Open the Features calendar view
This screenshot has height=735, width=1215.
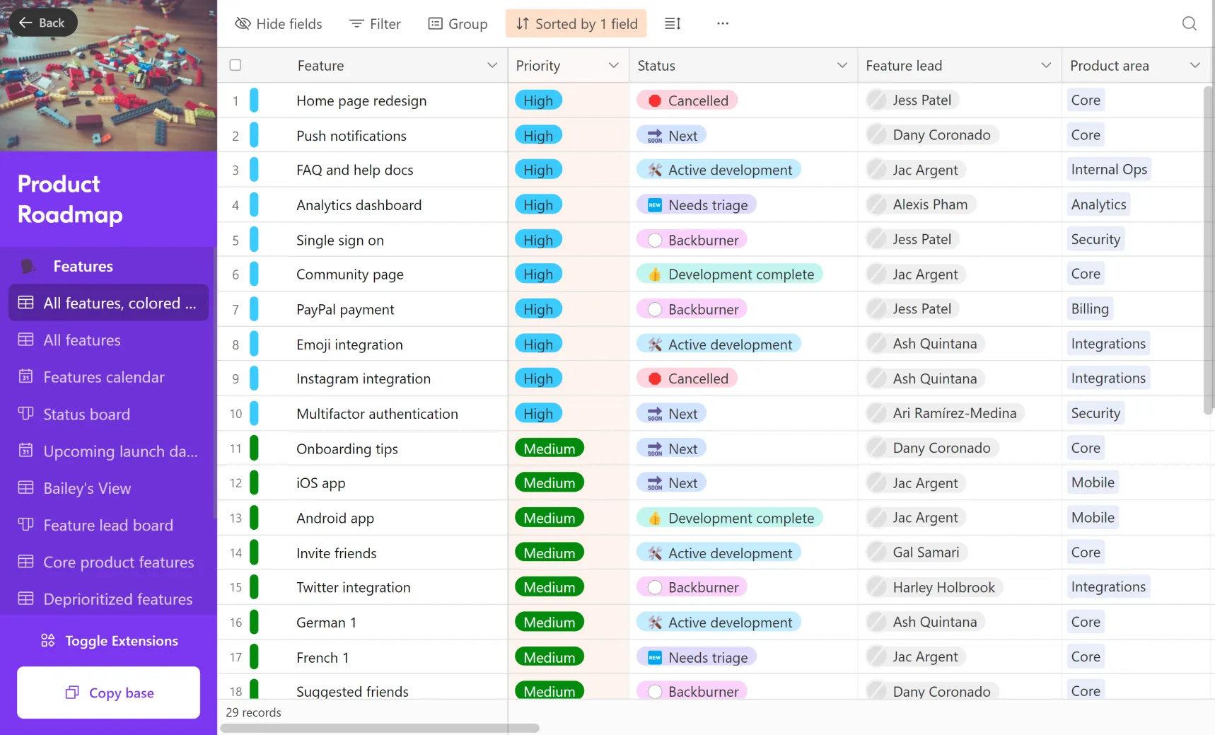click(103, 377)
